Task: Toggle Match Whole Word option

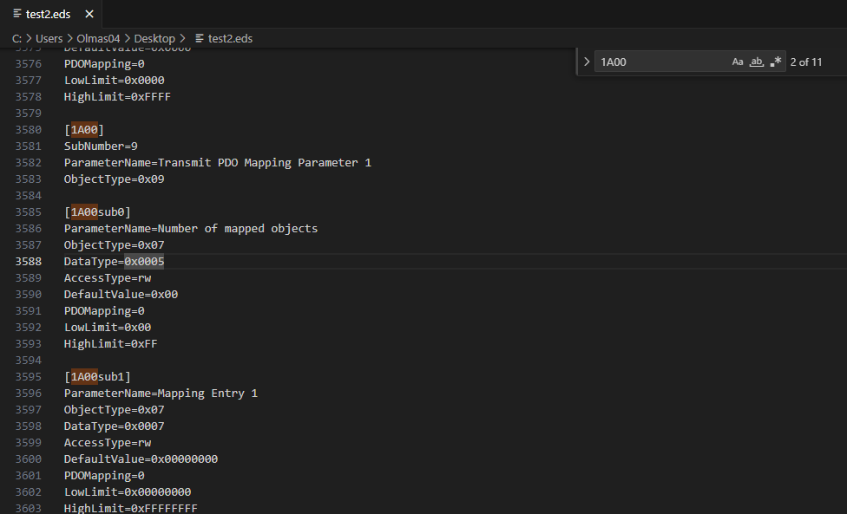Action: (757, 62)
